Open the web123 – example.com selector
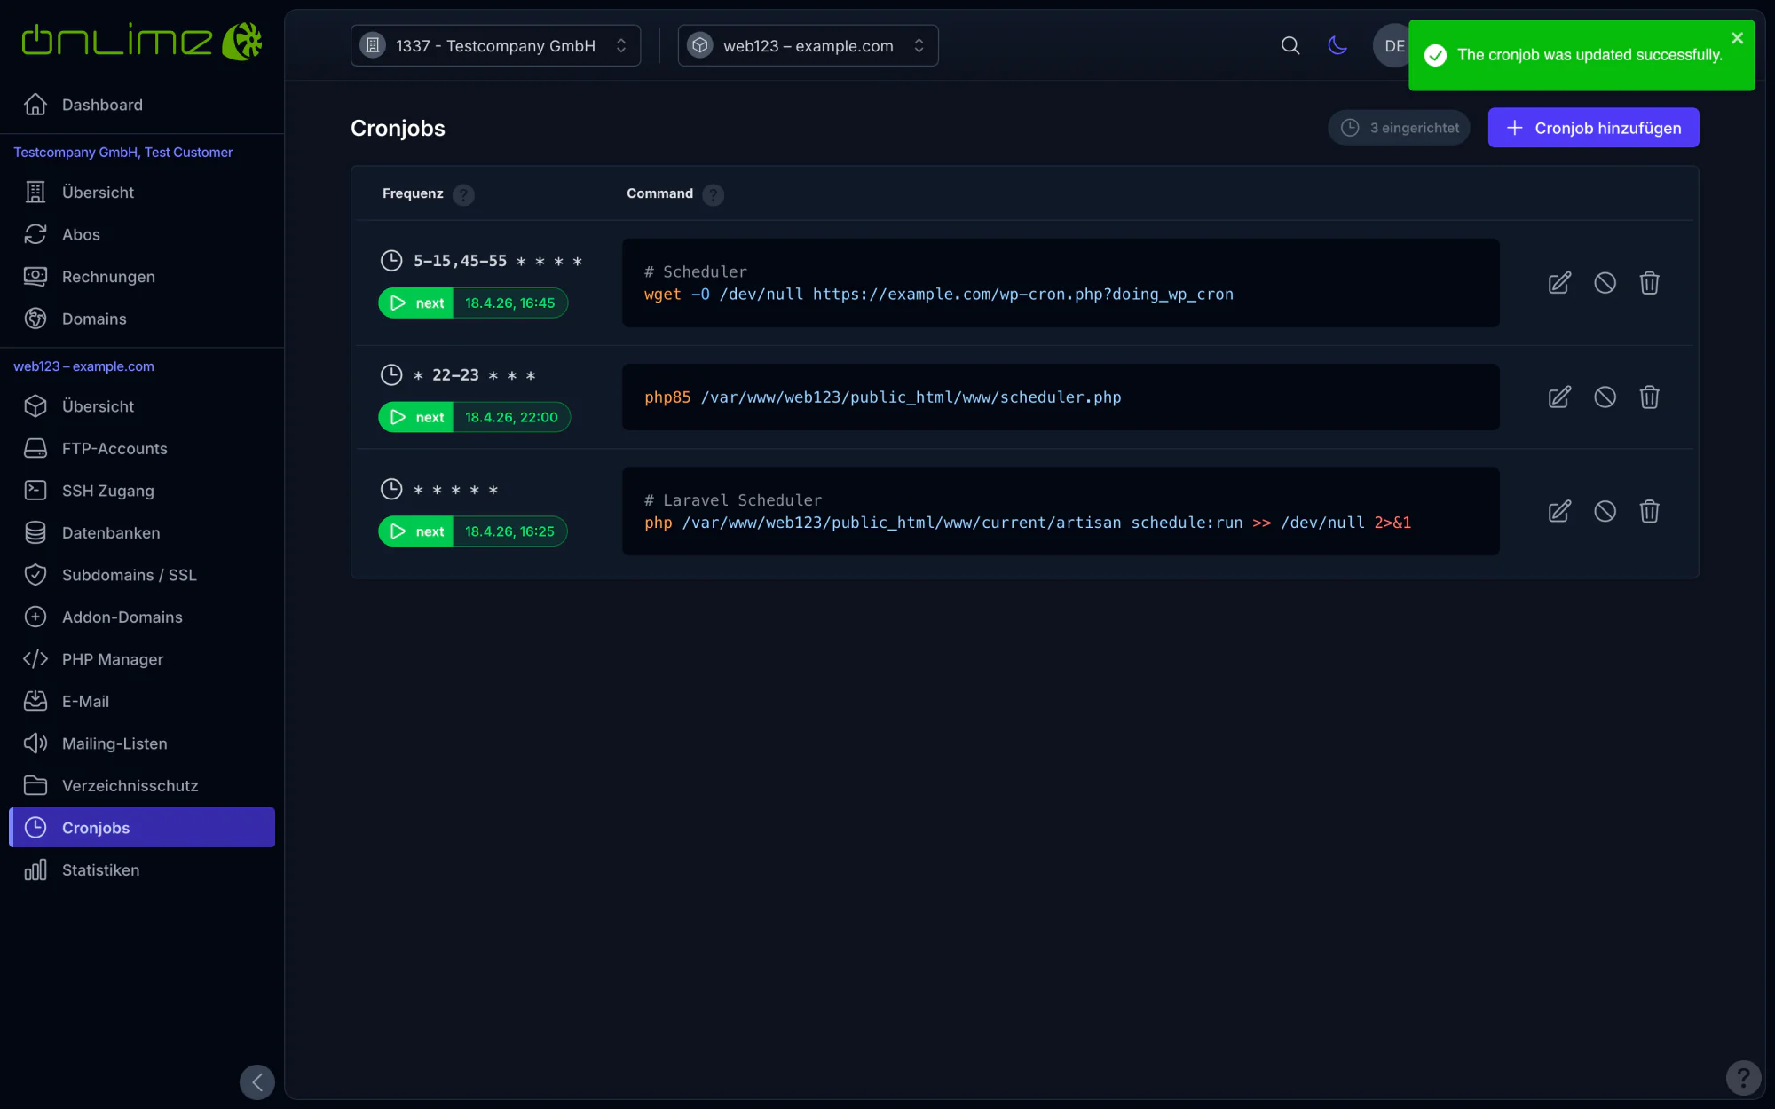The width and height of the screenshot is (1775, 1109). click(808, 45)
